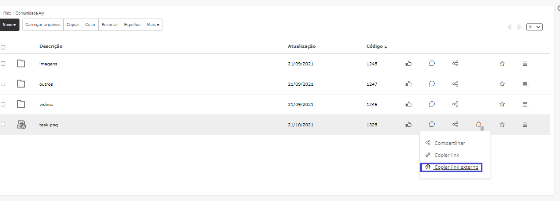The width and height of the screenshot is (560, 201).
Task: Select Compartilhar in the share menu
Action: coord(449,143)
